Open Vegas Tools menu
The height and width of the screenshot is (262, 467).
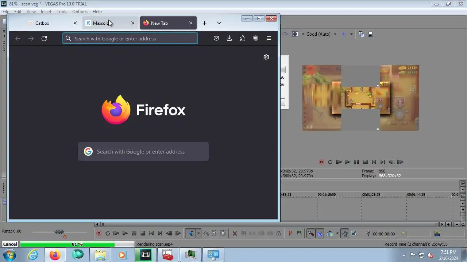point(62,12)
